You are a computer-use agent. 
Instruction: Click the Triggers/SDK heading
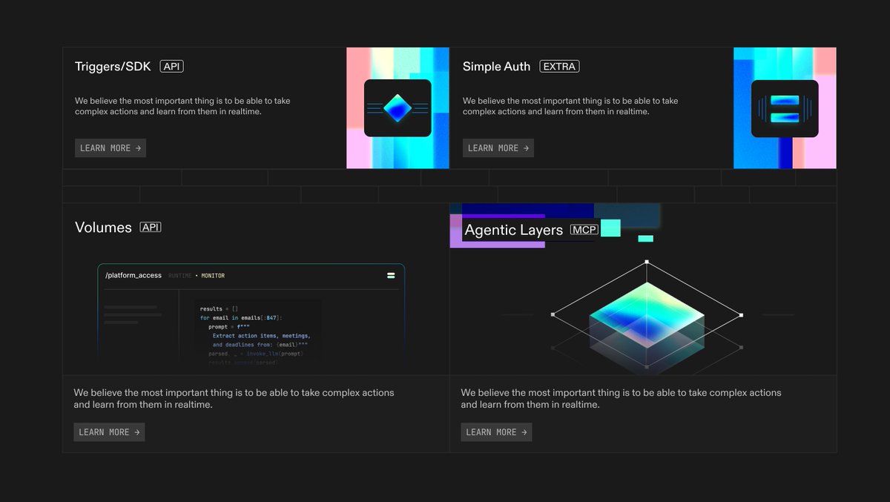click(113, 67)
